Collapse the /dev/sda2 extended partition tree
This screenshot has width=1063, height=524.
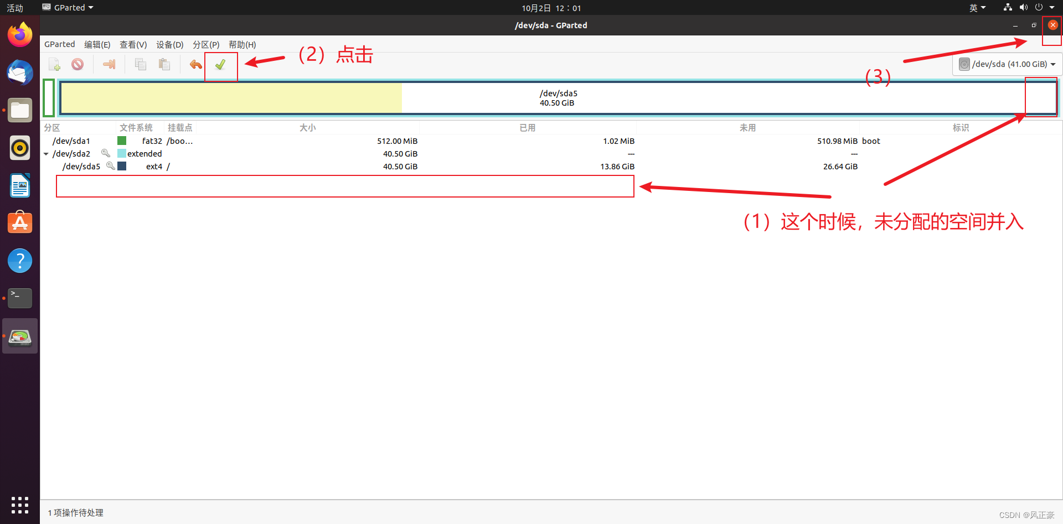pyautogui.click(x=46, y=154)
